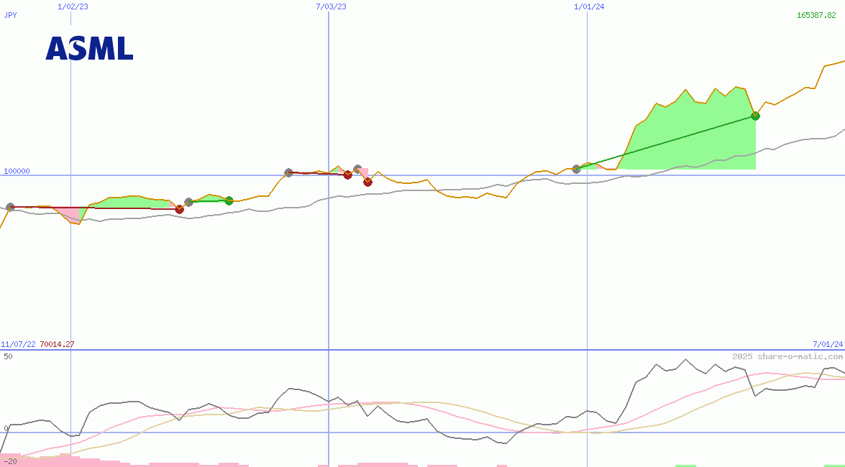
Task: Click the 1/01/24 date label
Action: point(588,6)
